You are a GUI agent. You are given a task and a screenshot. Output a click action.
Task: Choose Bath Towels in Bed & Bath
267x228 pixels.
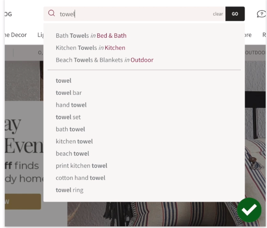click(91, 36)
